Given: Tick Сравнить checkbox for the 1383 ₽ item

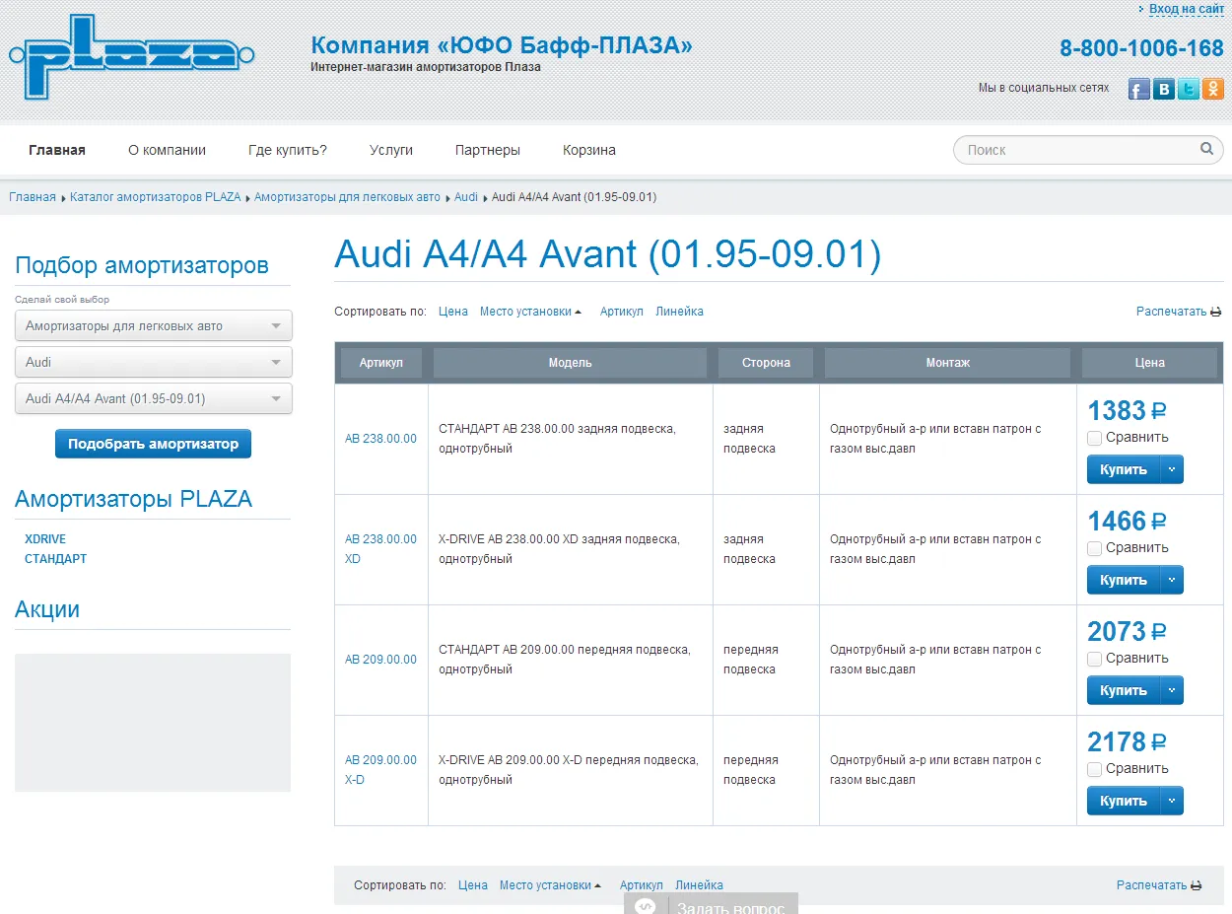Looking at the screenshot, I should tap(1094, 438).
